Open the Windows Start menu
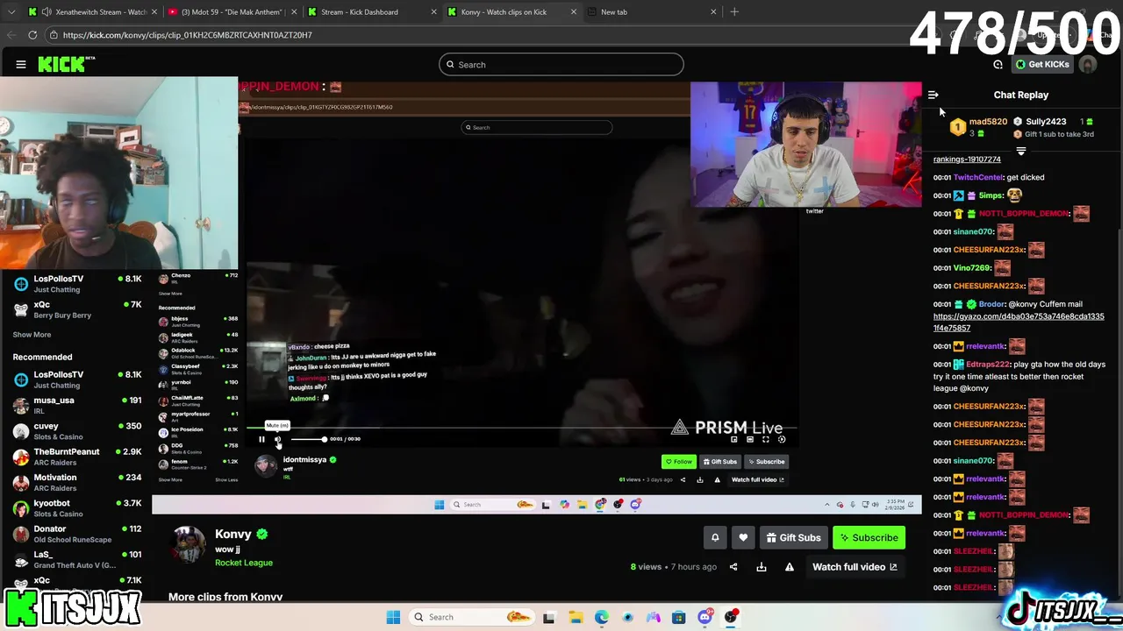 tap(393, 617)
